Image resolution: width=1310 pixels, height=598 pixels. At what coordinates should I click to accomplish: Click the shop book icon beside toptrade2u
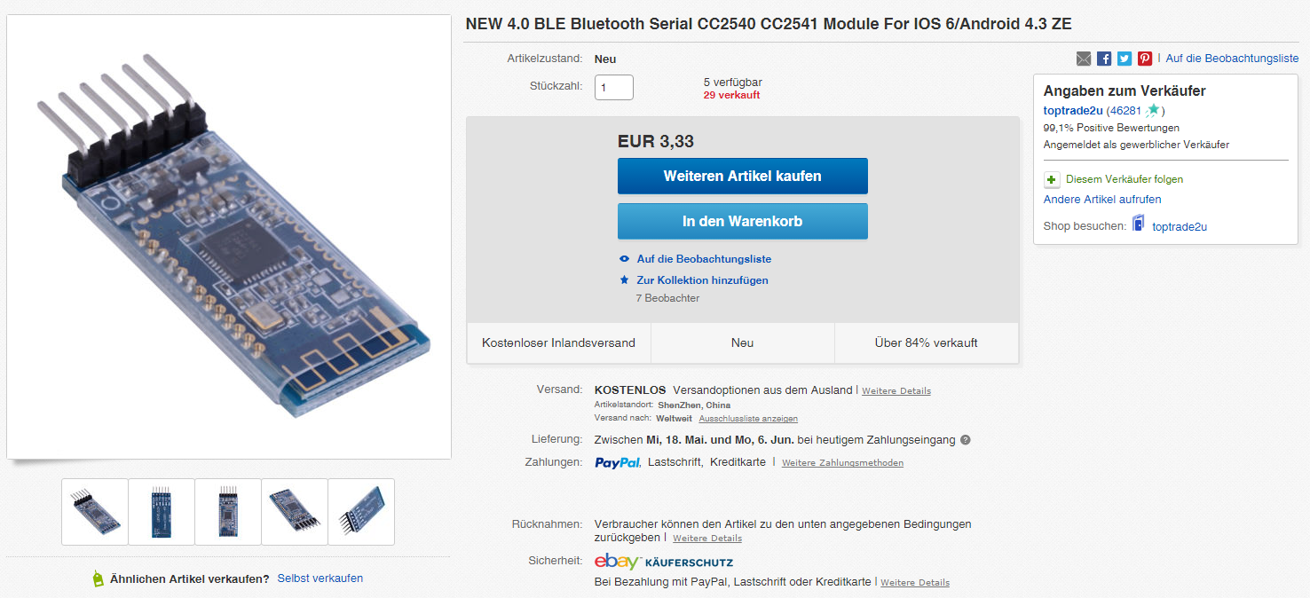click(x=1137, y=223)
